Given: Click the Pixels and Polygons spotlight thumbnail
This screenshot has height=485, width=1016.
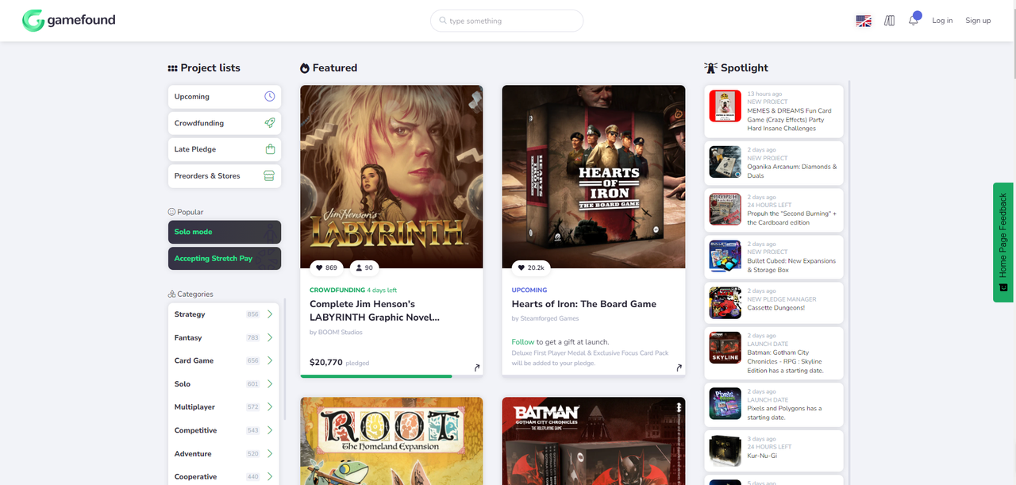Looking at the screenshot, I should pyautogui.click(x=725, y=403).
